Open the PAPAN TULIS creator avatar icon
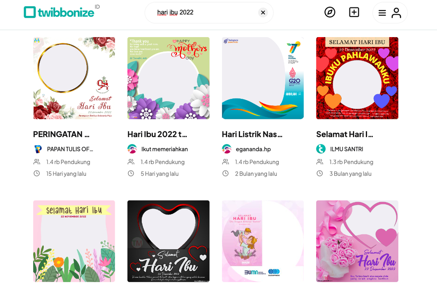This screenshot has height=291, width=437. [x=38, y=149]
